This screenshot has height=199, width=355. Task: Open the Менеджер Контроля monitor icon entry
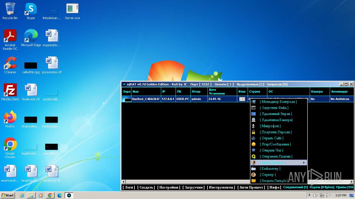253,102
